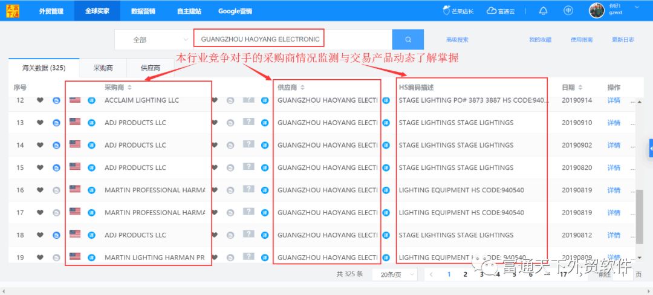Translate supplier name in row 18
653x295 pixels.
pos(264,235)
